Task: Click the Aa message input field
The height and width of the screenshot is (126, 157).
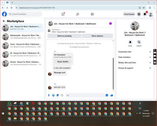Action: point(85,95)
